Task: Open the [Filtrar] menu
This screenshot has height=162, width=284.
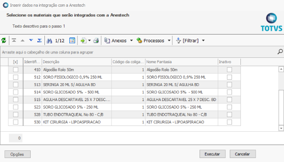Action: (x=191, y=40)
